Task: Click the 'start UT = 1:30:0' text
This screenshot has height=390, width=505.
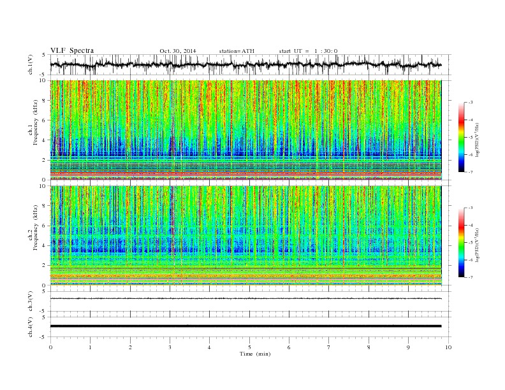Action: 308,51
